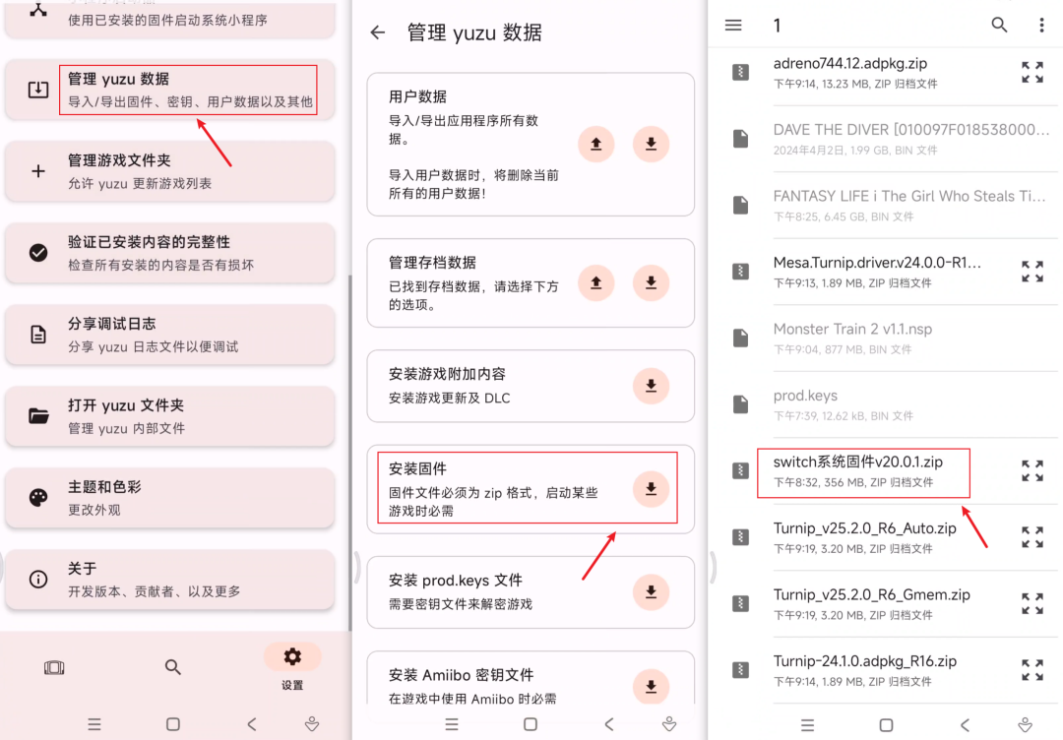Tap the install icon for 安装固件
Viewport: 1063px width, 740px height.
651,488
